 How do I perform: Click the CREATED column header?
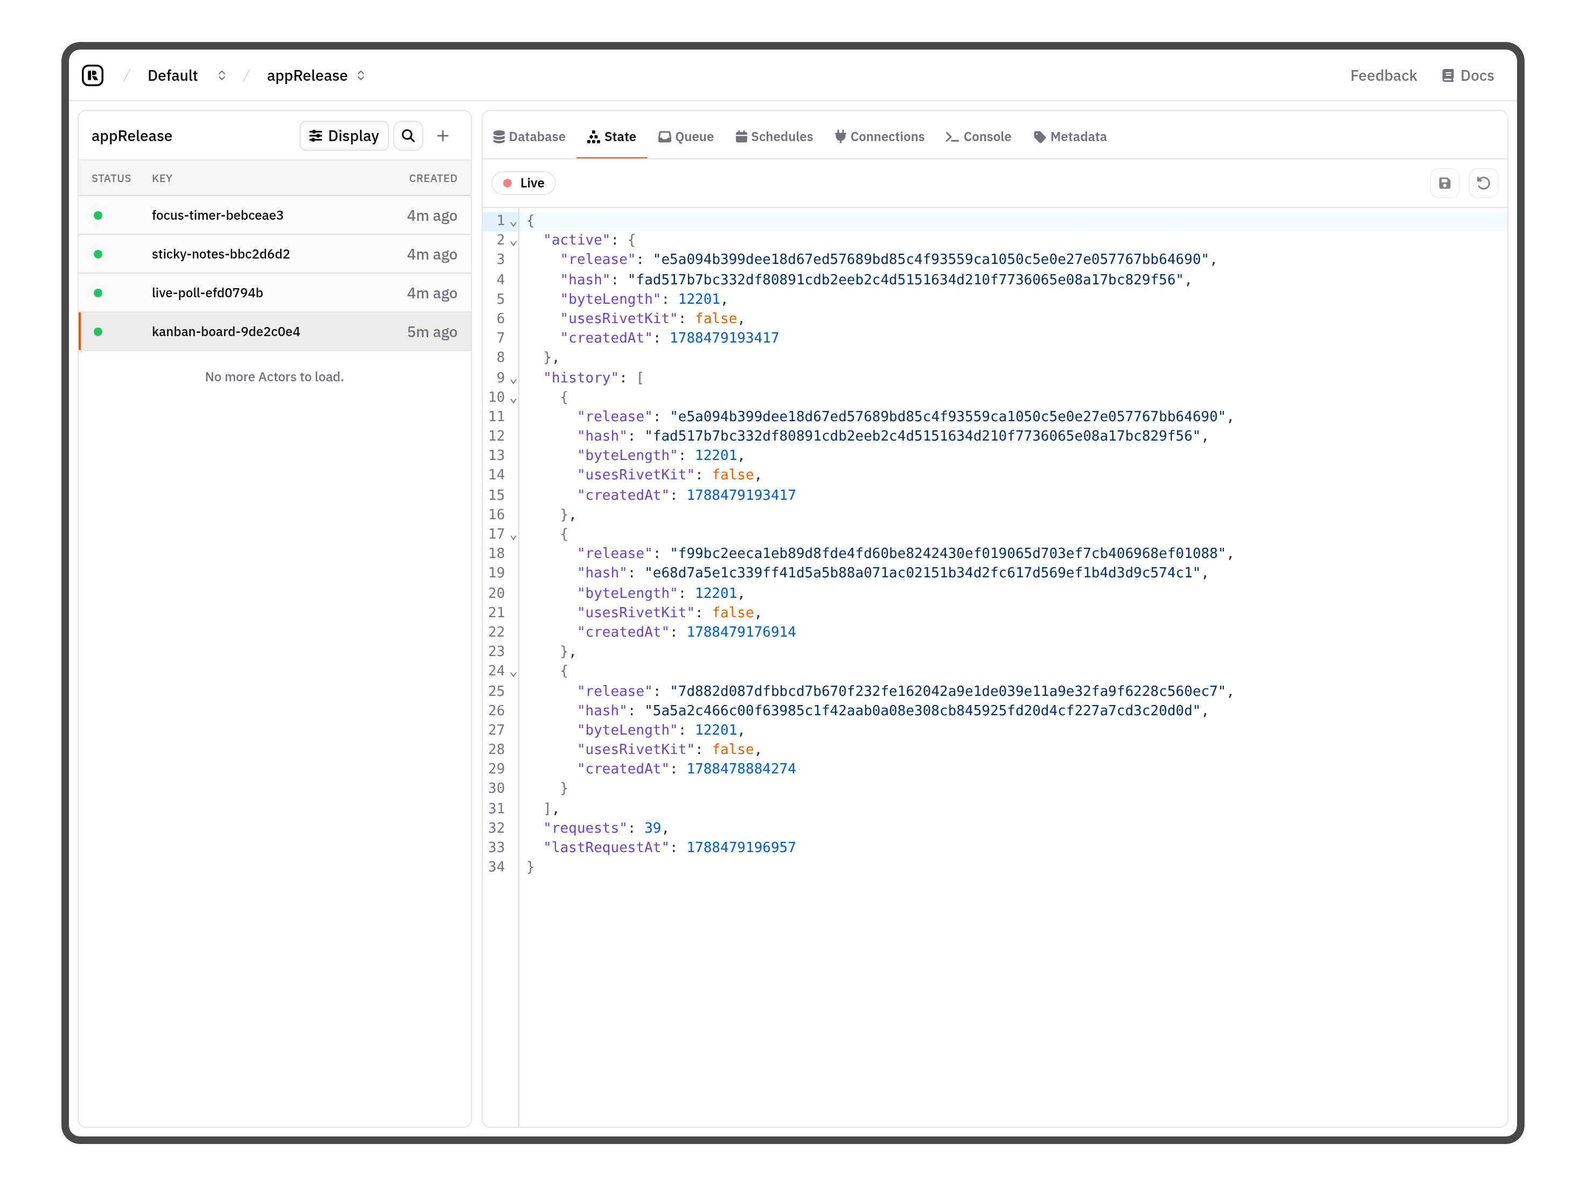[433, 178]
